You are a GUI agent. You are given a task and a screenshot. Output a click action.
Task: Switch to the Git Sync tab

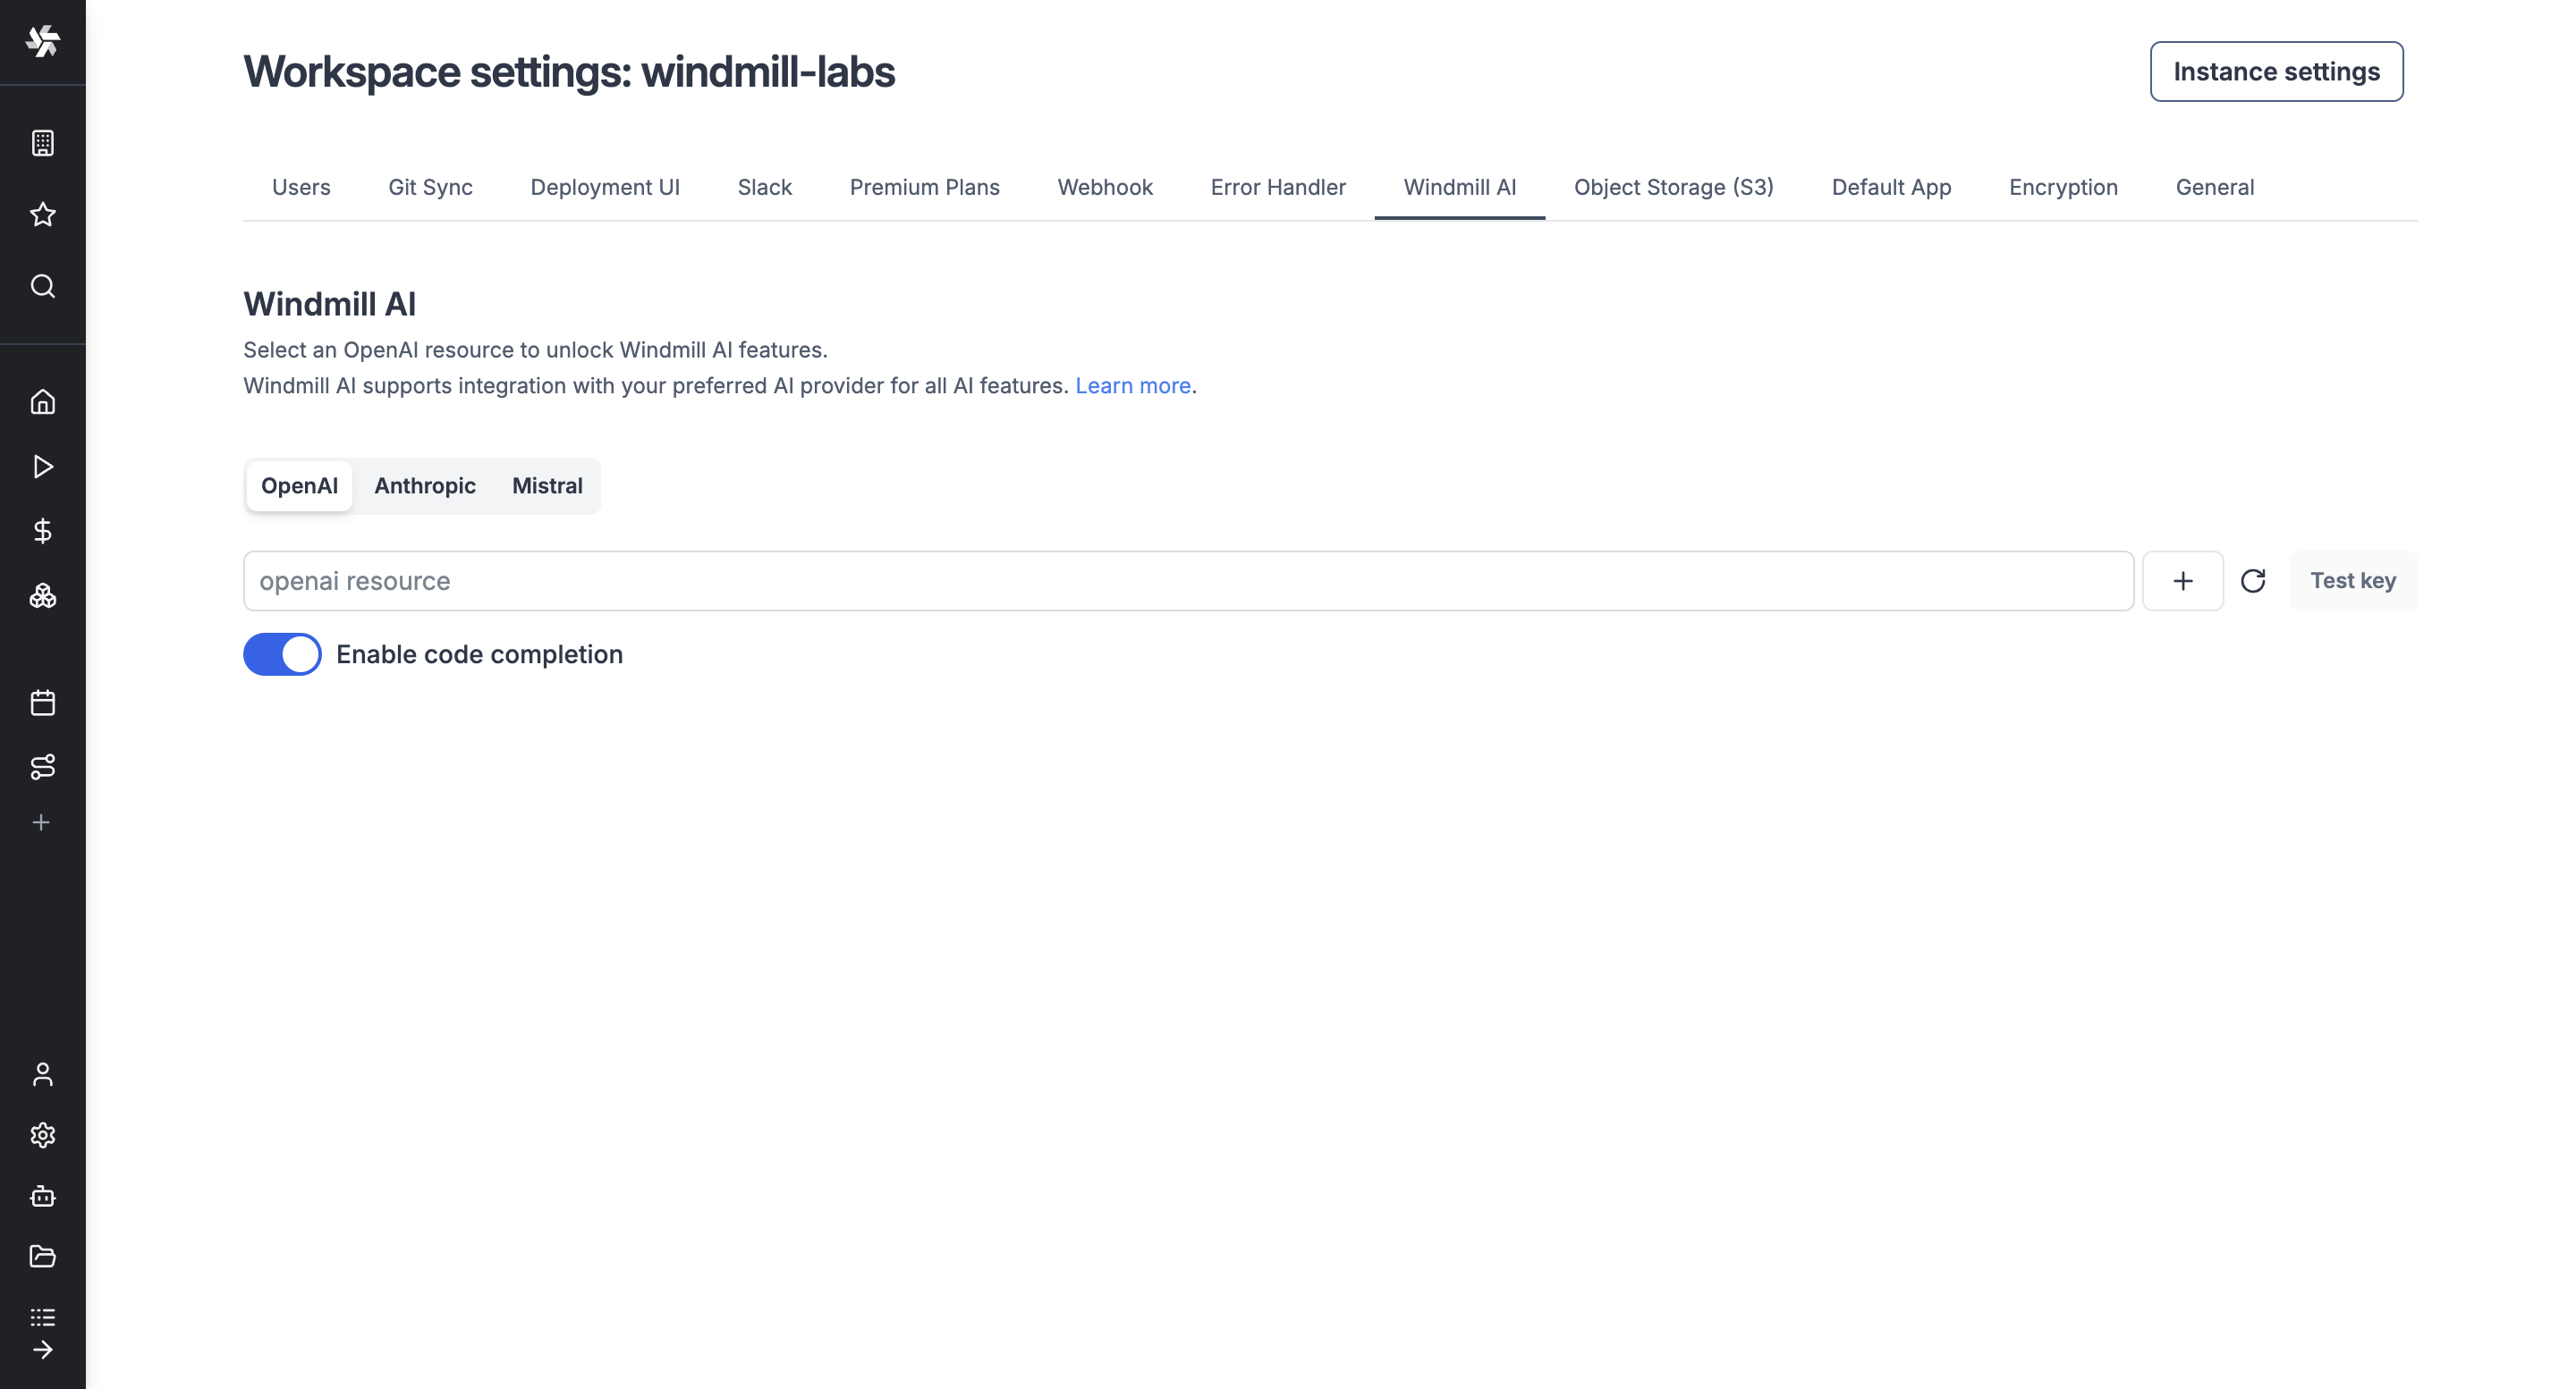point(430,187)
